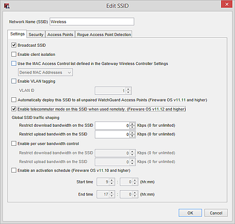This screenshot has height=224, width=235.
Task: Click the Edit SSID title text
Action: click(118, 6)
